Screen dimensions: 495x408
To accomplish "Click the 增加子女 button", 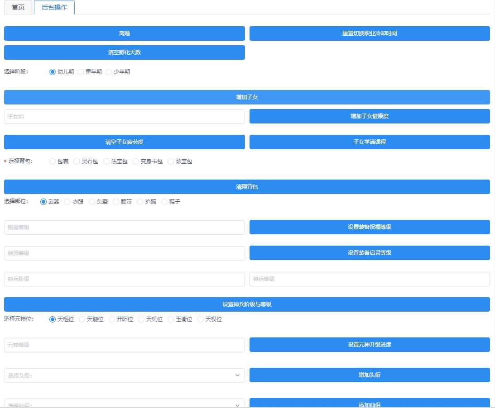I will pyautogui.click(x=247, y=97).
